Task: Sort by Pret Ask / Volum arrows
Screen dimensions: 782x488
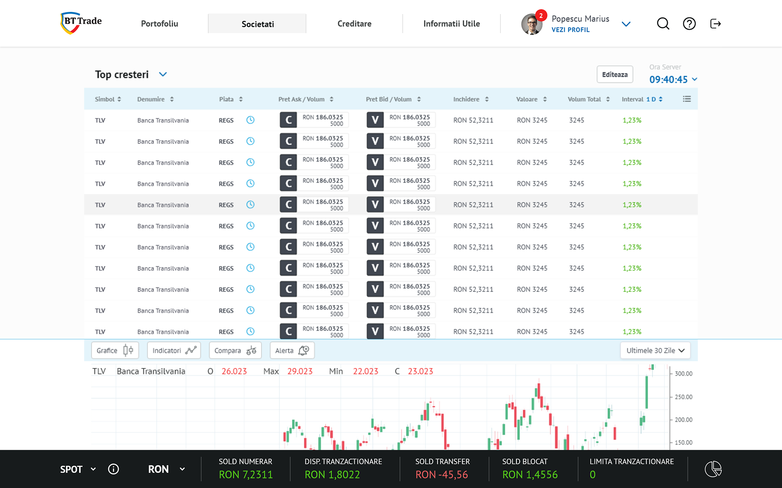Action: pos(332,99)
